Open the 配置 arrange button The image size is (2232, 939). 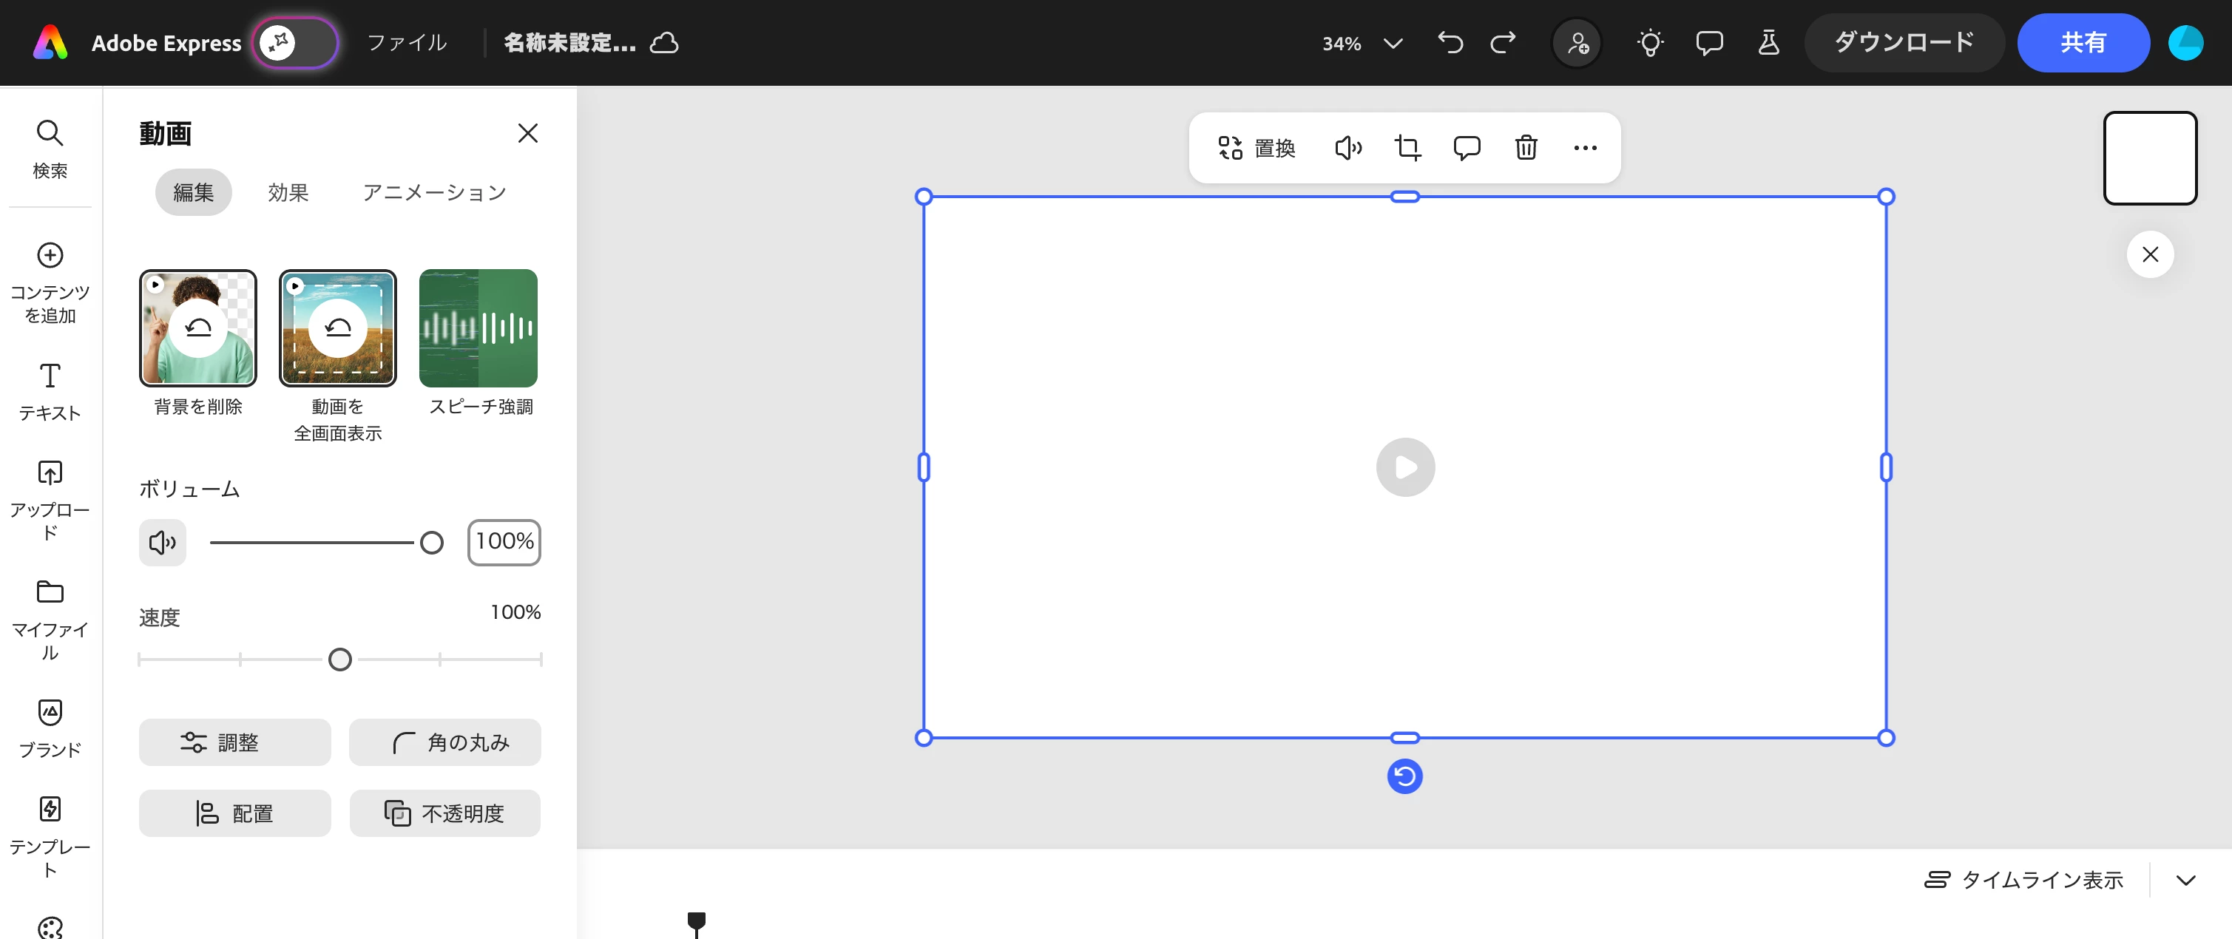[234, 813]
